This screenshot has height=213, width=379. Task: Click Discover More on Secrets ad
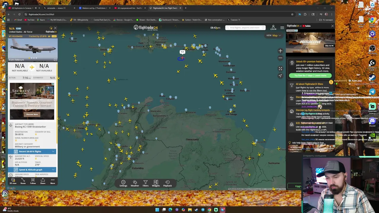pos(32,114)
